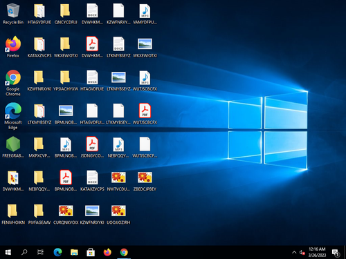Select the WKXEWIOTXI landscape image file
Screen dimensions: 346x259
[145, 47]
